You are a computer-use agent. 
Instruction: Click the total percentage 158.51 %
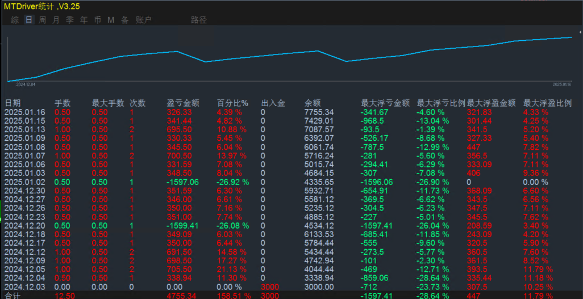(234, 295)
